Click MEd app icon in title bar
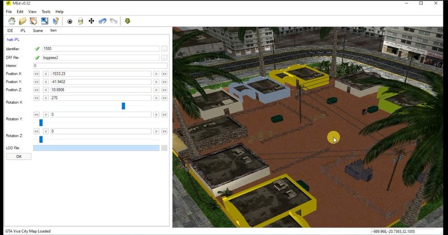This screenshot has width=448, height=235. pos(8,3)
